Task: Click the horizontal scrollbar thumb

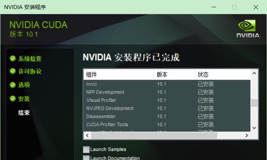Action: (154, 136)
